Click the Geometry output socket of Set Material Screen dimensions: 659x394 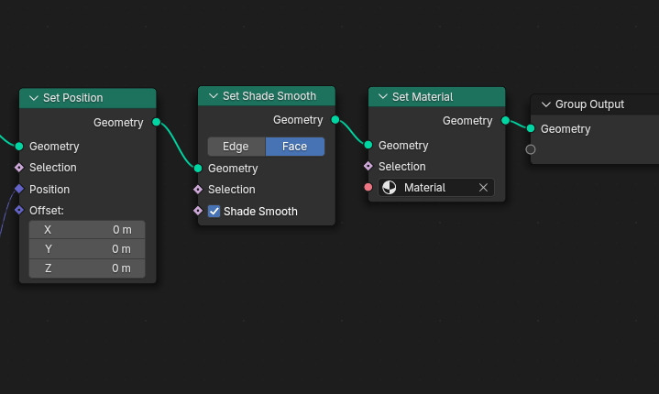pyautogui.click(x=505, y=121)
